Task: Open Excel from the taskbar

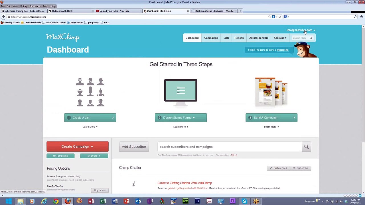Action: pos(103,201)
